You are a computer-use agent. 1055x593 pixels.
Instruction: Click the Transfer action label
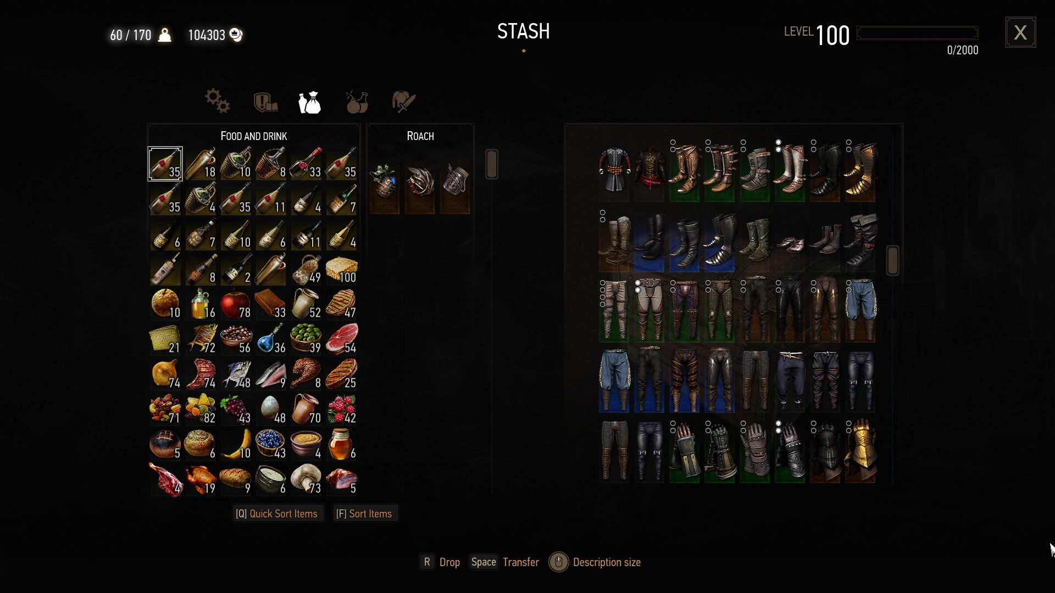(520, 562)
